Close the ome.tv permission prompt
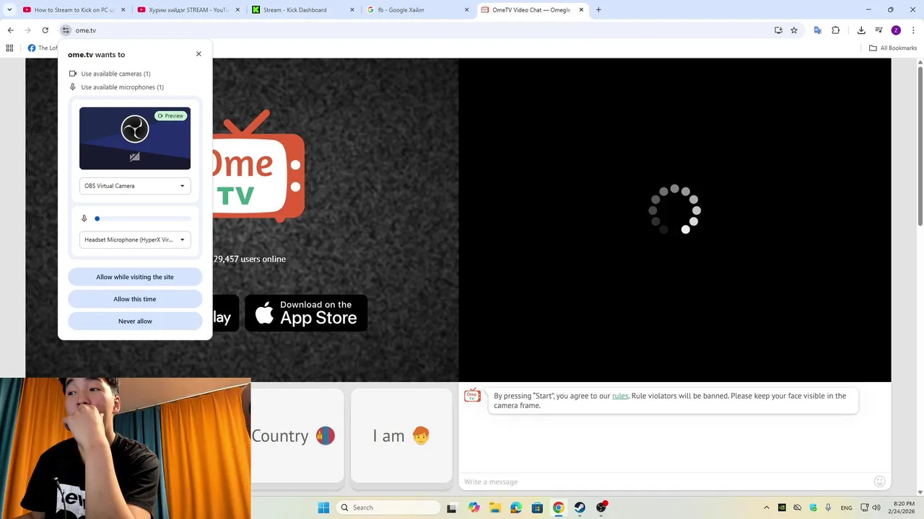The height and width of the screenshot is (519, 924). [x=199, y=54]
